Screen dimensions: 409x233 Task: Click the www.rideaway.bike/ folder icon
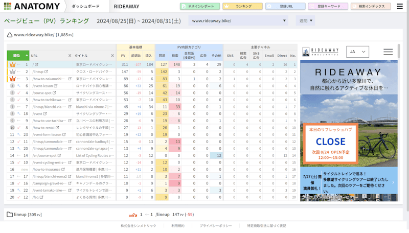[x=10, y=35]
